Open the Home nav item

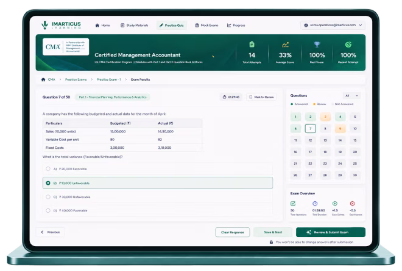tap(102, 26)
